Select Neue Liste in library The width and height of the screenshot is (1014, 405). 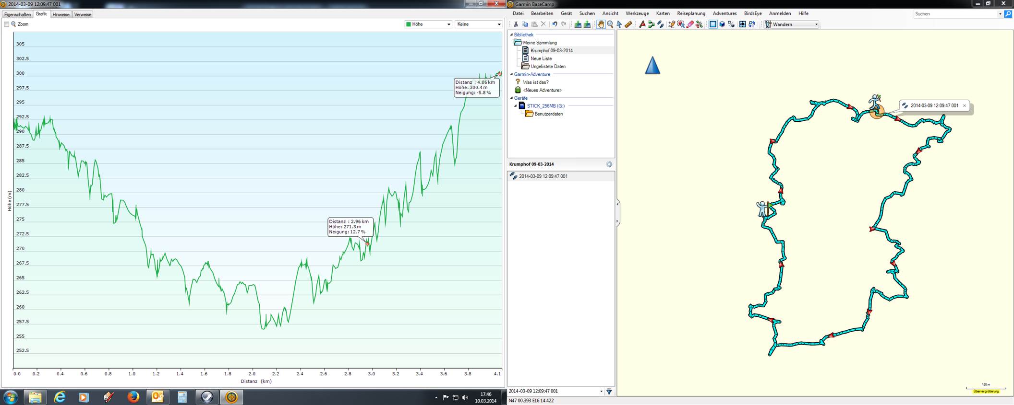pyautogui.click(x=541, y=58)
